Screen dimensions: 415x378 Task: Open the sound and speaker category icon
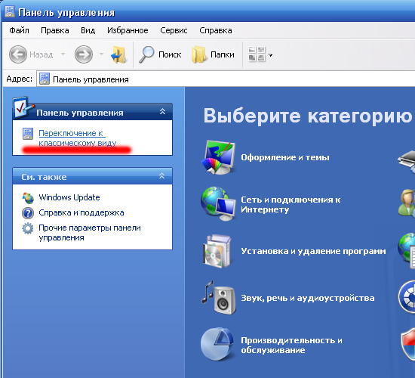(x=218, y=298)
